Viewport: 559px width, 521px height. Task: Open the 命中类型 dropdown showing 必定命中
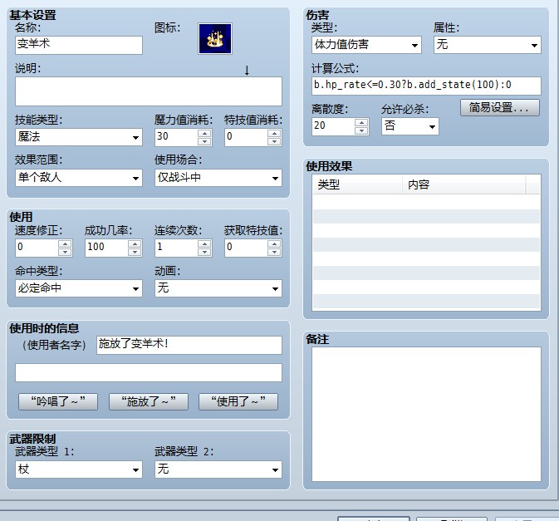tap(79, 288)
